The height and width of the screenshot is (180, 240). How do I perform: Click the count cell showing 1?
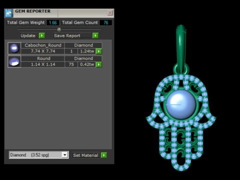pyautogui.click(x=71, y=51)
